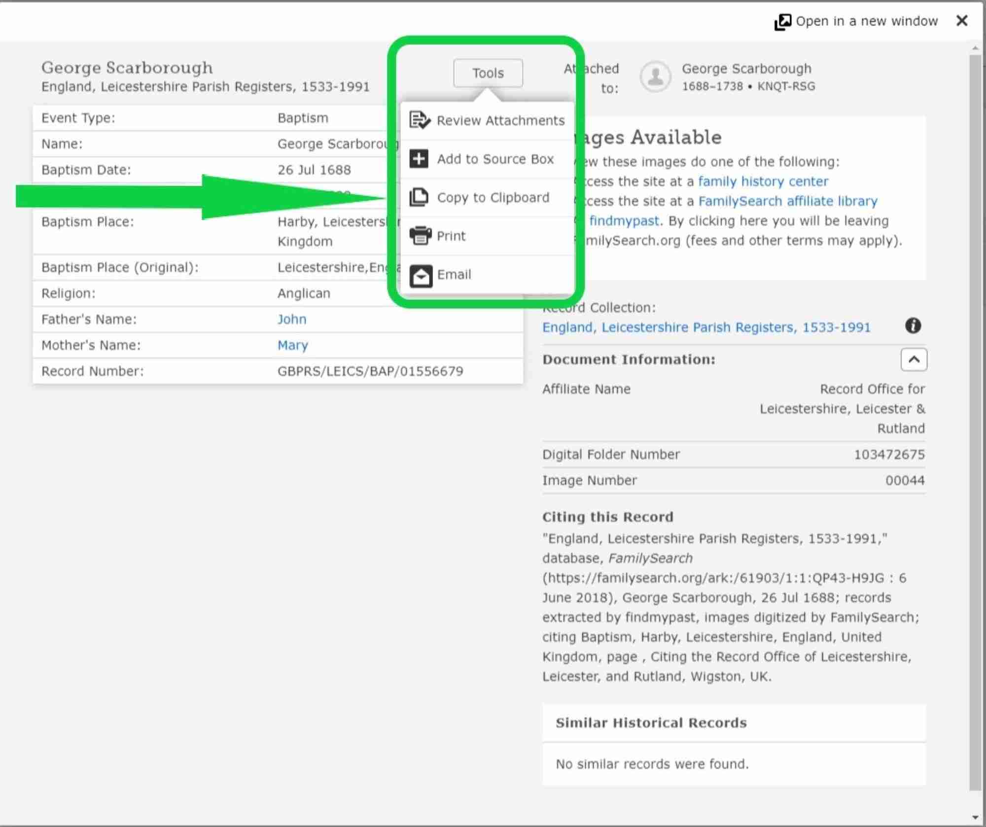Select Email option in Tools menu
This screenshot has width=986, height=827.
point(454,274)
